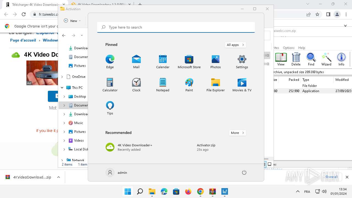The width and height of the screenshot is (352, 198).
Task: Click the taskbar Search magnifier icon
Action: point(140,191)
